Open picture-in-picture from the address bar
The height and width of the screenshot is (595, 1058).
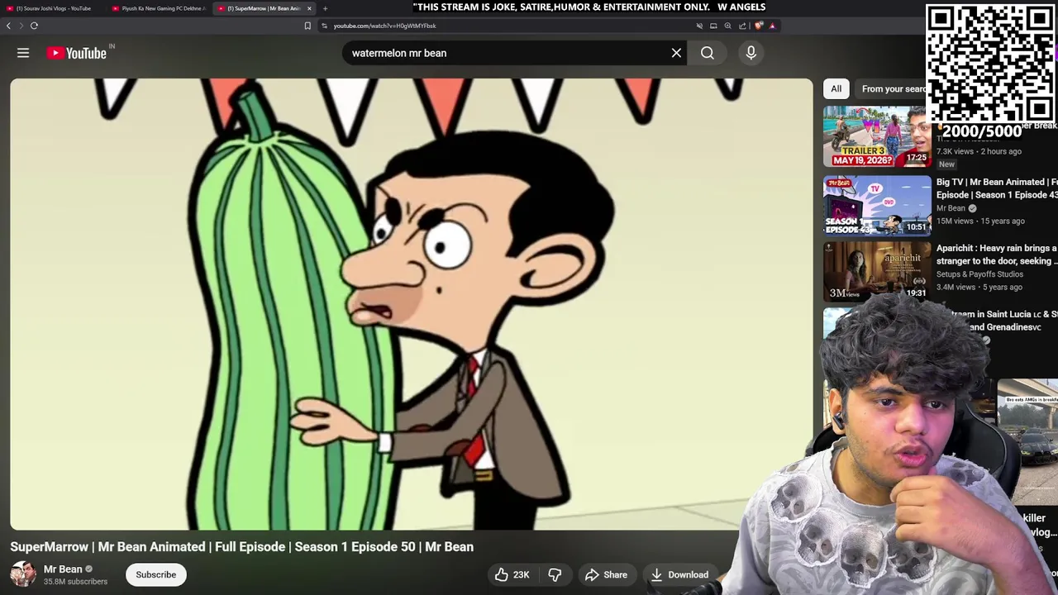click(713, 26)
